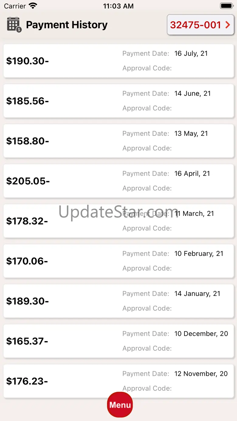Tap the $176.23 payment row
Viewport: 237px width, 421px height.
pos(118,381)
